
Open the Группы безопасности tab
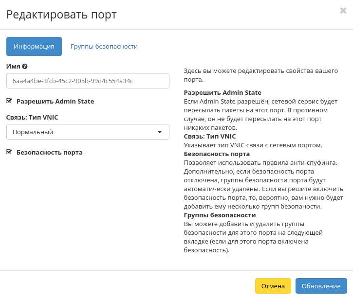[x=104, y=47]
